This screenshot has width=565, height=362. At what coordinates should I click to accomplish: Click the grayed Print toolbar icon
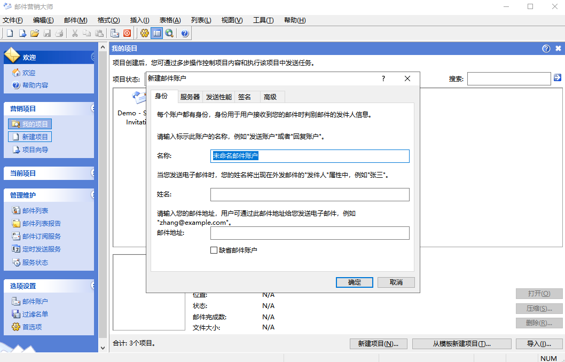coord(59,34)
